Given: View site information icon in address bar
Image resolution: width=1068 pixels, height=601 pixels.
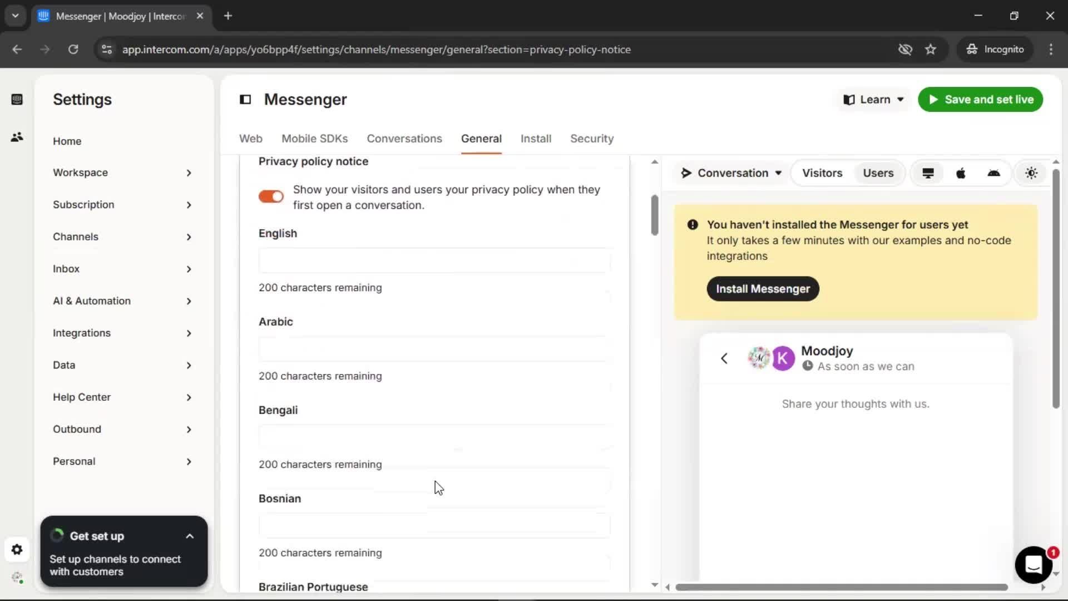Looking at the screenshot, I should coord(106,50).
